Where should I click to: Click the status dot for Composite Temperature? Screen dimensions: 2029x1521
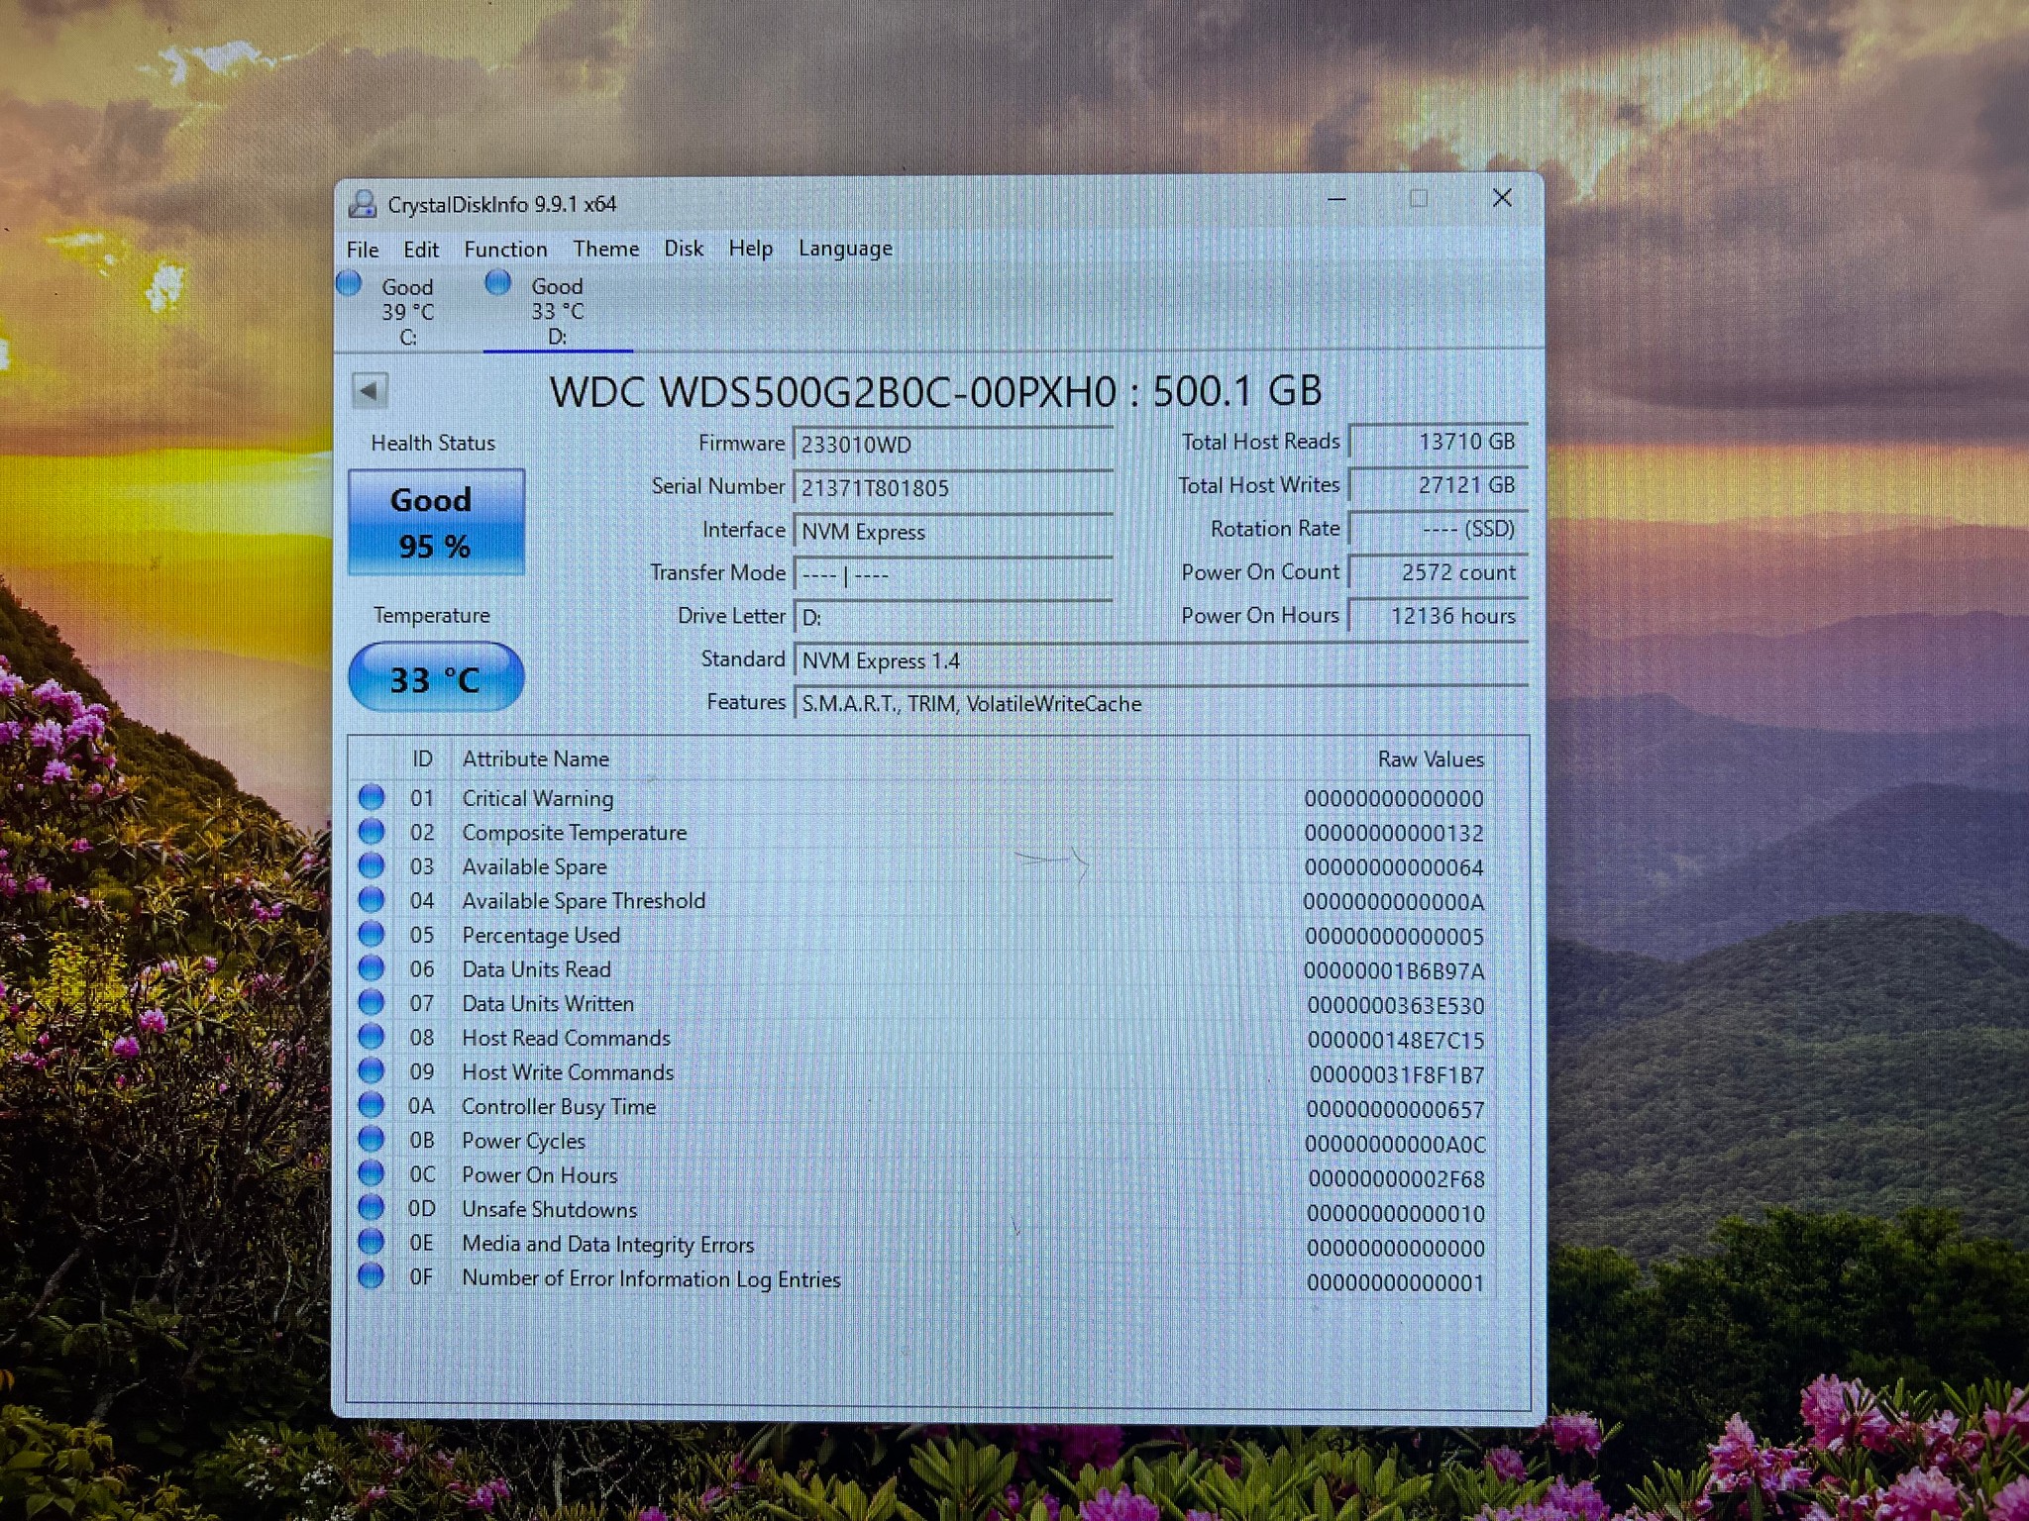tap(372, 831)
